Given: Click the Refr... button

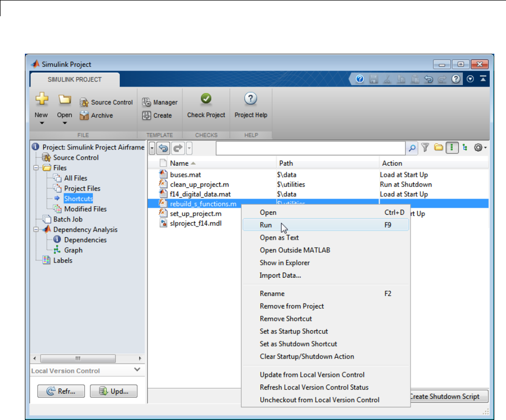Looking at the screenshot, I should pos(61,391).
